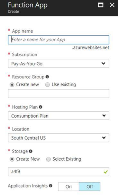Image resolution: width=118 pixels, height=195 pixels.
Task: Choose Select Existing storage radio
Action: point(48,159)
